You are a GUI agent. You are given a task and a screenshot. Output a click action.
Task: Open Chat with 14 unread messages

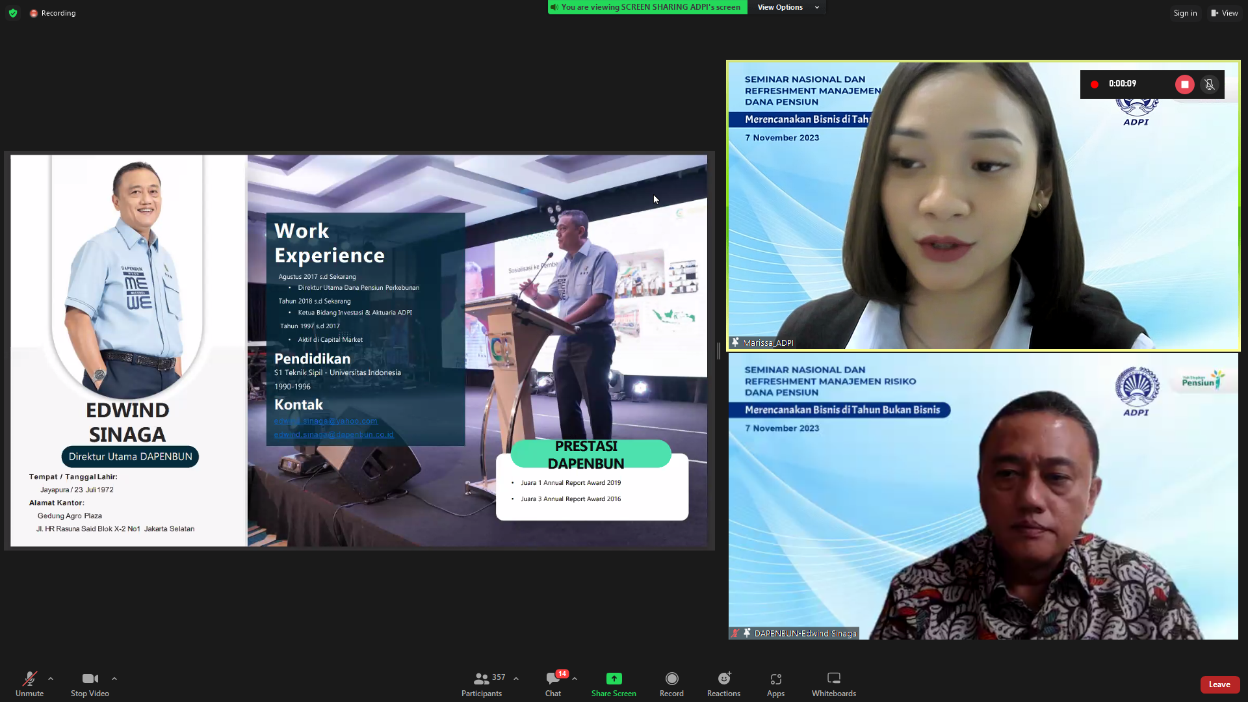pyautogui.click(x=553, y=679)
